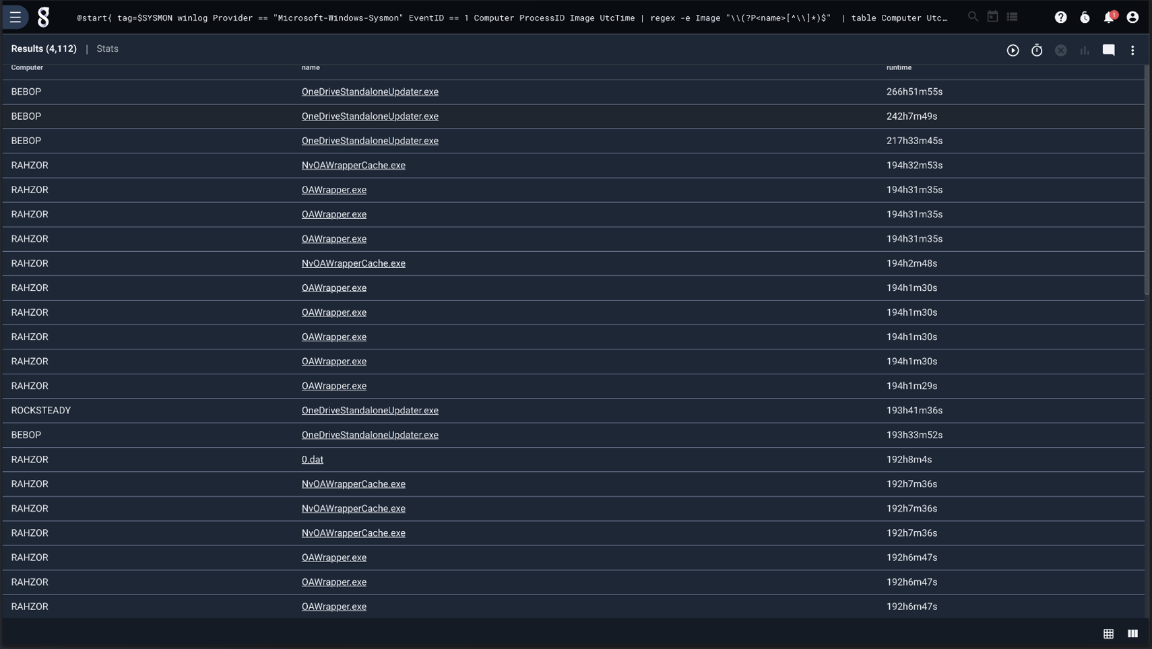Select the 192h8m4s runtime cell
The image size is (1152, 649).
tap(909, 460)
